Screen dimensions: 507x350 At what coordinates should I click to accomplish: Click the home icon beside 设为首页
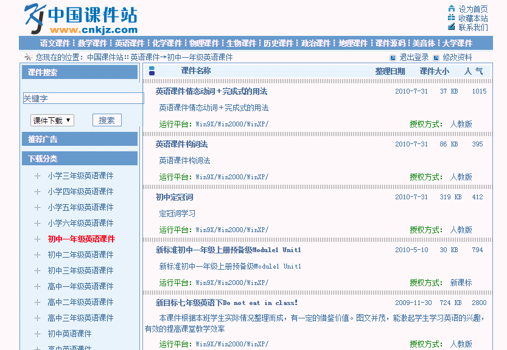452,9
